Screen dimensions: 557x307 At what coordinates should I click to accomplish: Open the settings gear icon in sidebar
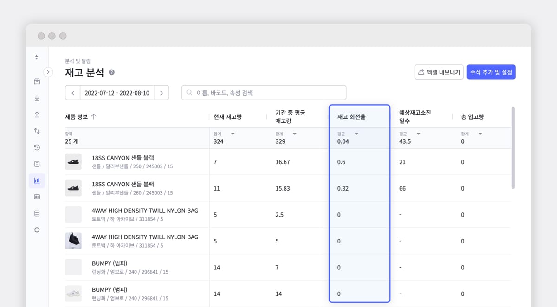click(x=37, y=230)
